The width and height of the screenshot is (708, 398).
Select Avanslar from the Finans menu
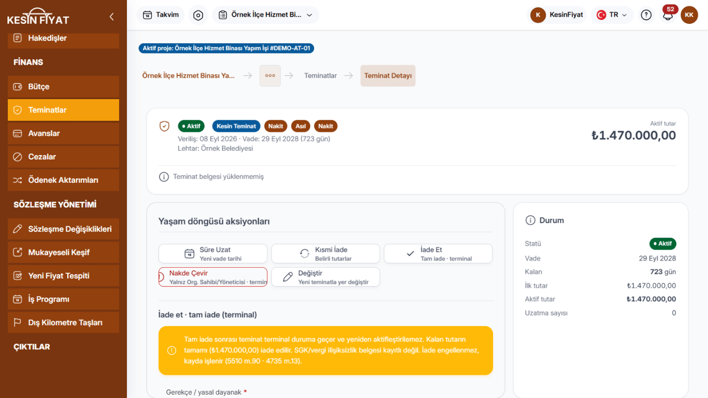point(63,133)
